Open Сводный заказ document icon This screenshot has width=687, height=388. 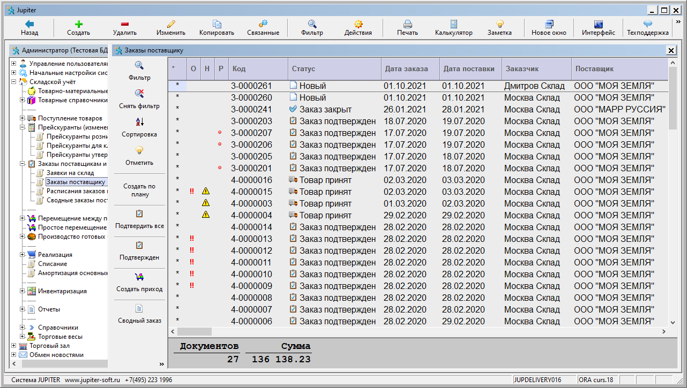coord(139,308)
